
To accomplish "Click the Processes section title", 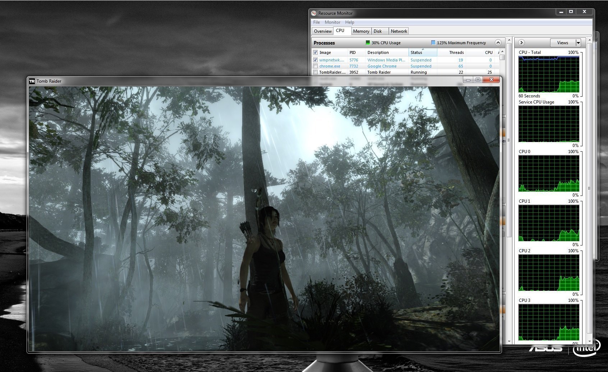I will (324, 43).
